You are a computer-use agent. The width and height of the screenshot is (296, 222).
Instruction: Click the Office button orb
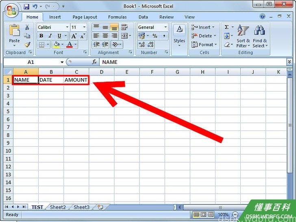(11, 11)
